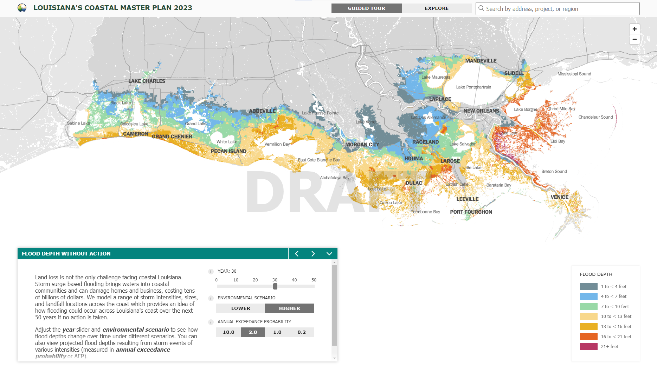Select the 0.2 annual exceedance probability button
This screenshot has height=379, width=657.
pos(302,332)
